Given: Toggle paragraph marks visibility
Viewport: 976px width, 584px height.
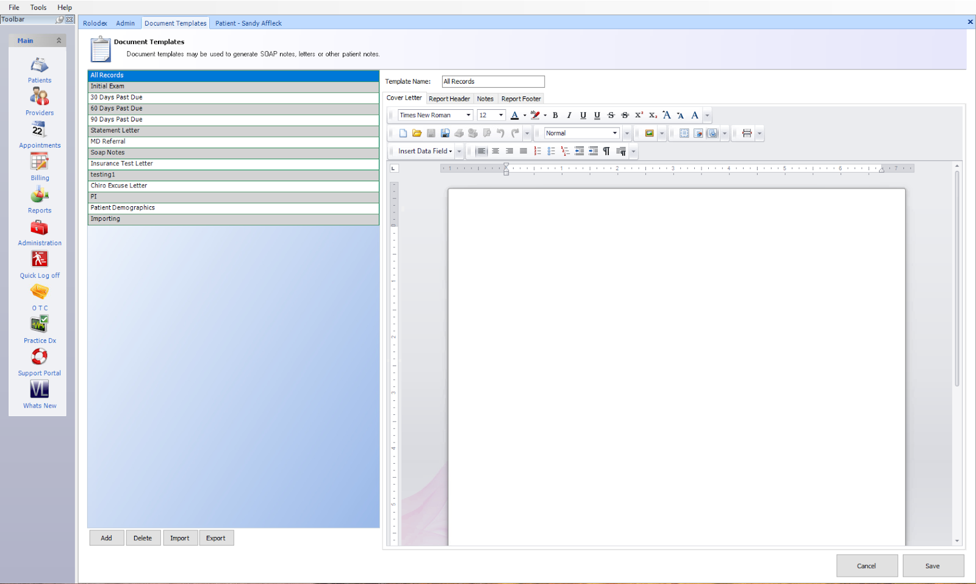Looking at the screenshot, I should pyautogui.click(x=606, y=151).
